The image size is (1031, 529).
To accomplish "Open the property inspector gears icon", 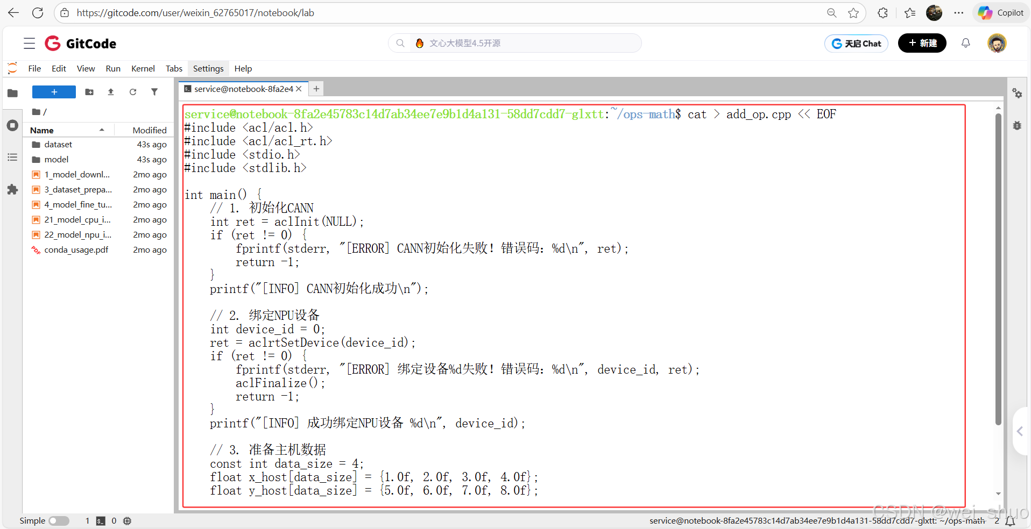I will pyautogui.click(x=1017, y=93).
